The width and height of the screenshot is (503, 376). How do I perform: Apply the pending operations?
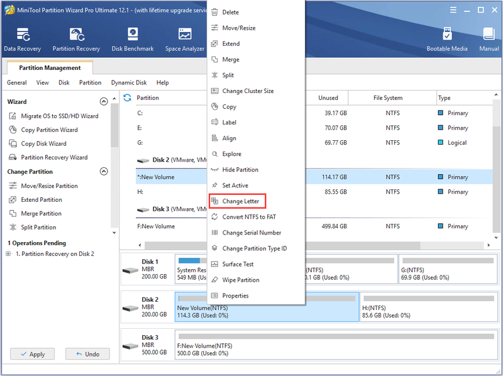(33, 354)
